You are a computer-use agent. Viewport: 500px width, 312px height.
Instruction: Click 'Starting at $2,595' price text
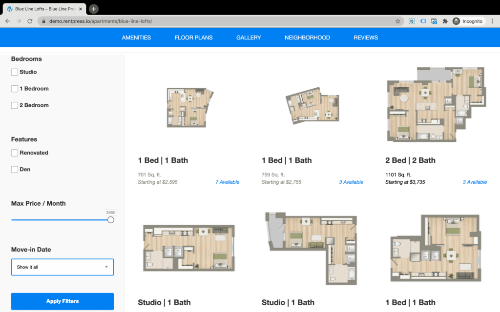[x=158, y=182]
